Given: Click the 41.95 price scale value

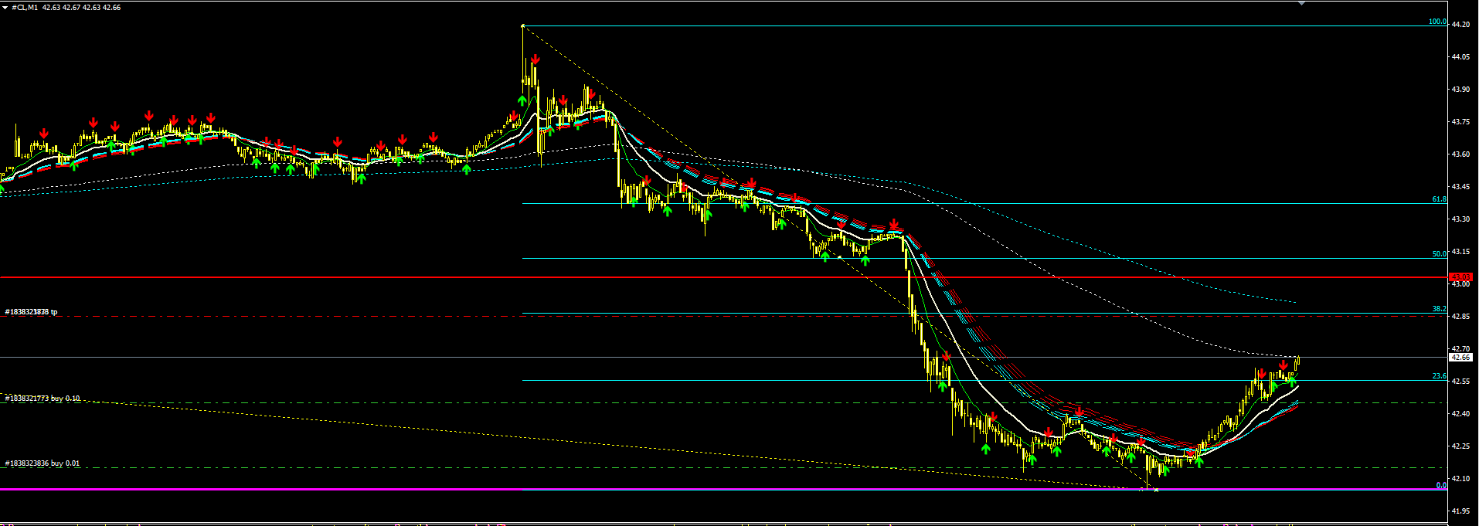Looking at the screenshot, I should click(1460, 511).
